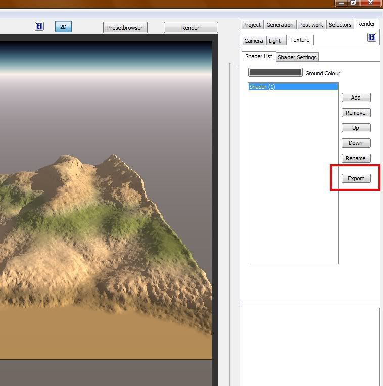Switch to the Light sub-tab
Image resolution: width=383 pixels, height=386 pixels.
coord(275,41)
